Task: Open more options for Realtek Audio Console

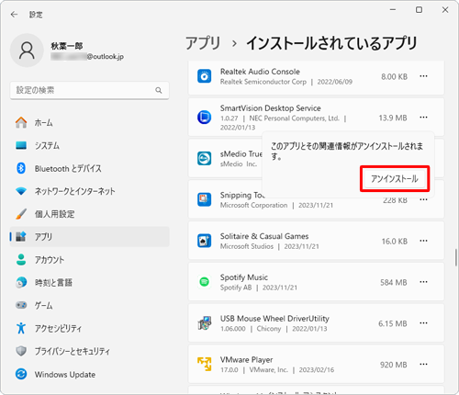Action: tap(423, 76)
